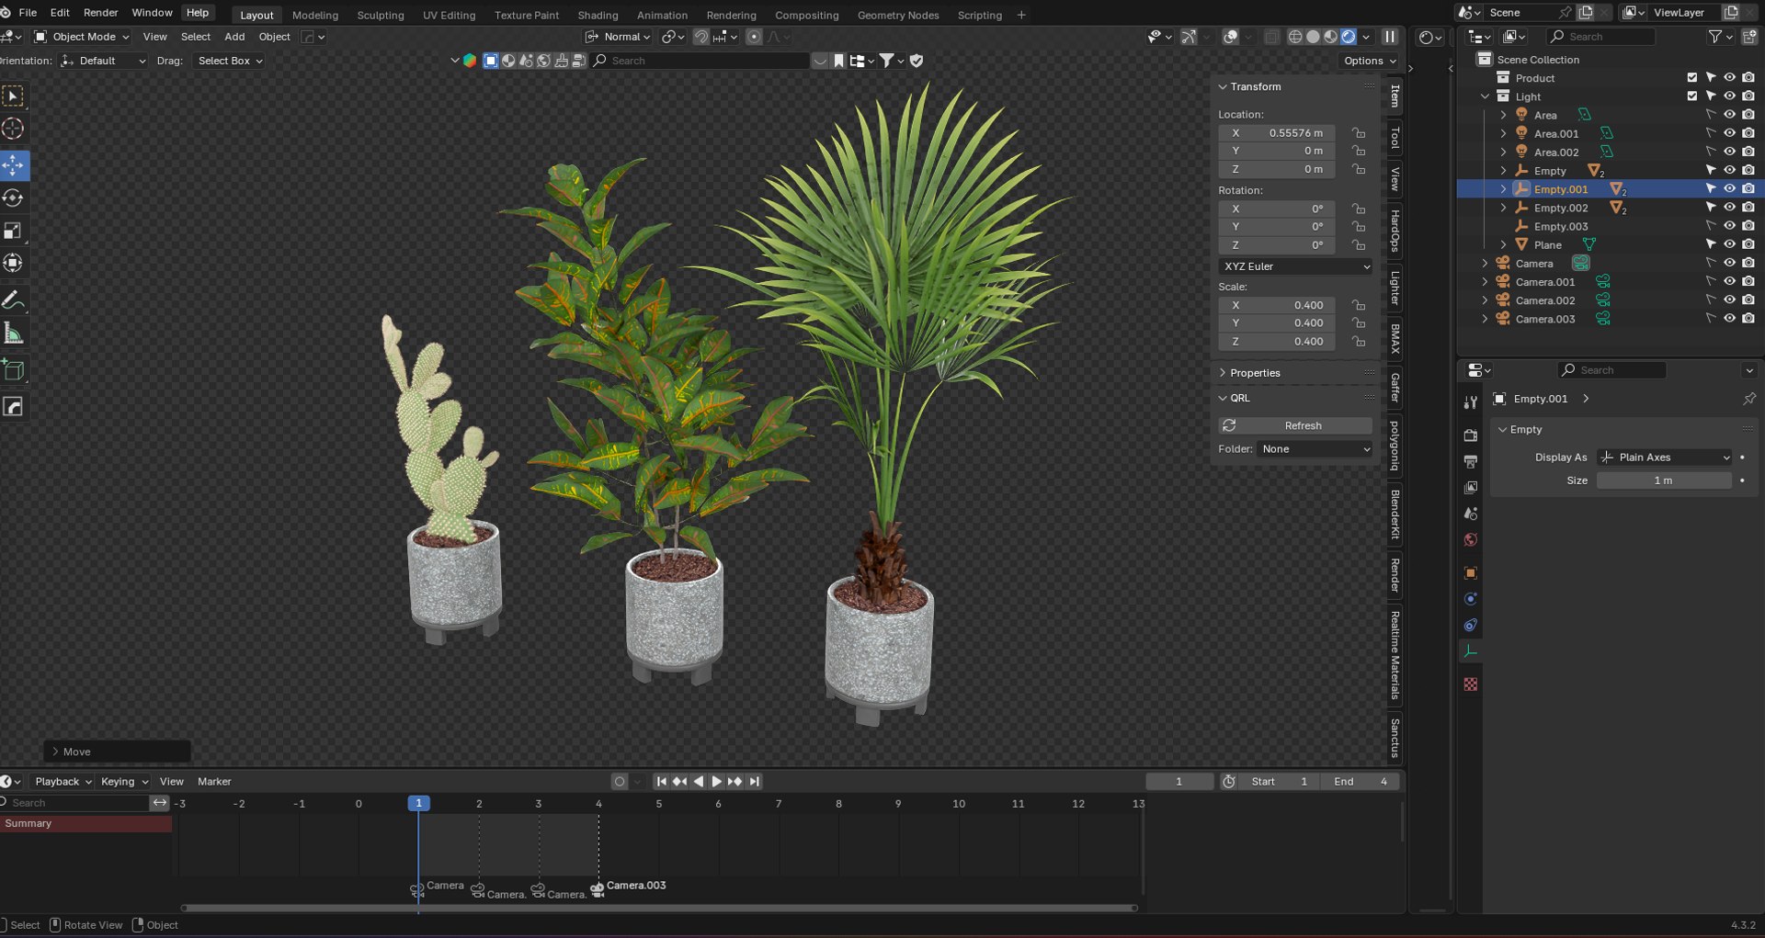The height and width of the screenshot is (938, 1765).
Task: Lock the Location X value
Action: coord(1359,133)
